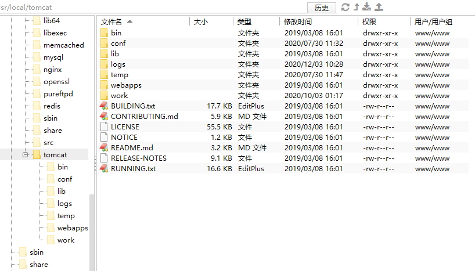Click the www/www owner of the temp folder
Viewport: 475px width, 271px height.
pyautogui.click(x=432, y=75)
